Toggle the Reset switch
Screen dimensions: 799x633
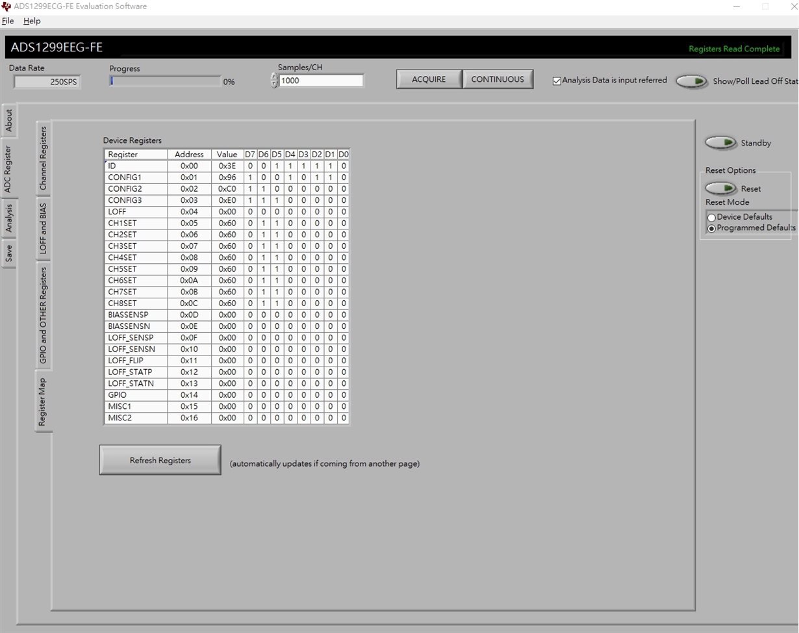point(720,188)
